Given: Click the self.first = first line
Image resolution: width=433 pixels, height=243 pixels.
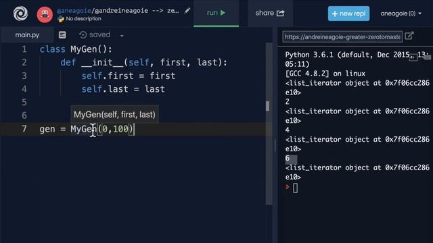Looking at the screenshot, I should tap(129, 76).
